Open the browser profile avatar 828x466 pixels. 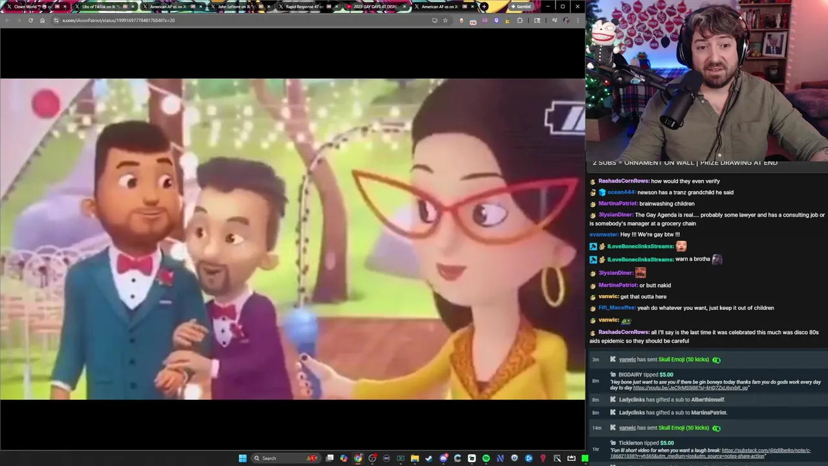coord(566,20)
